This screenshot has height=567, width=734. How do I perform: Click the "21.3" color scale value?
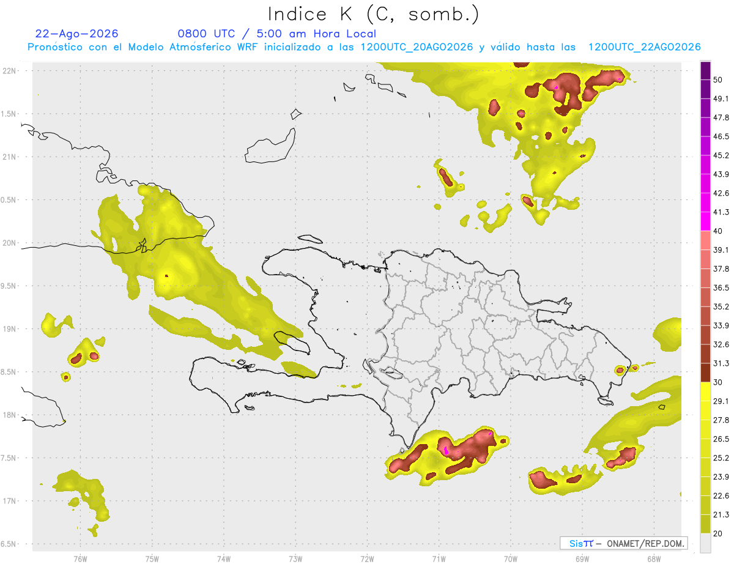721,514
